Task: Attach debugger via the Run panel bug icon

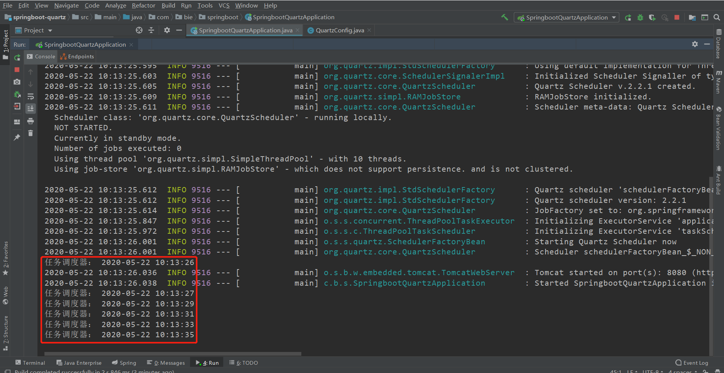Action: coord(17,94)
